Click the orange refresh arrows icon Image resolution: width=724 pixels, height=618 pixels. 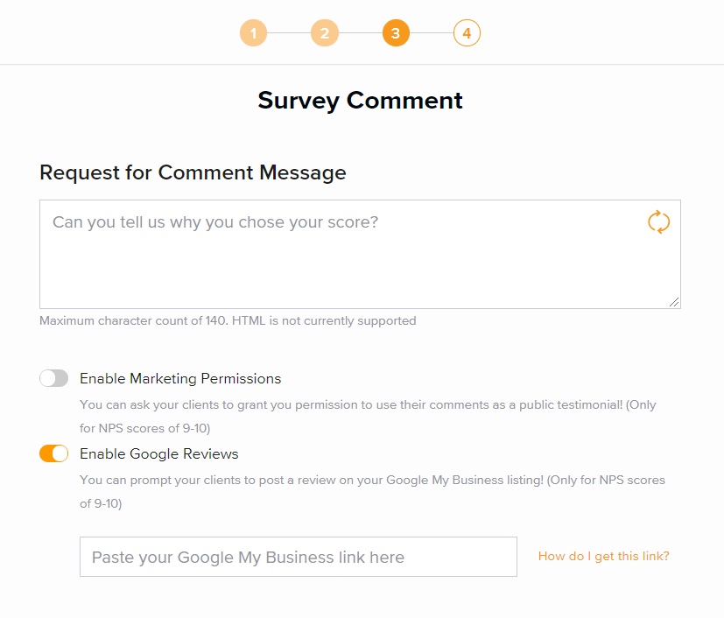[658, 222]
